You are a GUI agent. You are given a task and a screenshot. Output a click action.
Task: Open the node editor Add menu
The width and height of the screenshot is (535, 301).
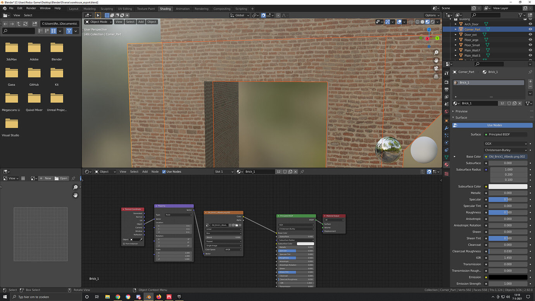pyautogui.click(x=145, y=171)
